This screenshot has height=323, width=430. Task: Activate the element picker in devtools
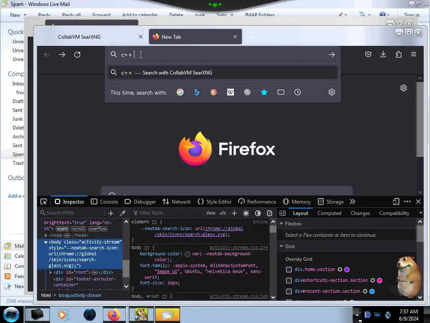[44, 201]
